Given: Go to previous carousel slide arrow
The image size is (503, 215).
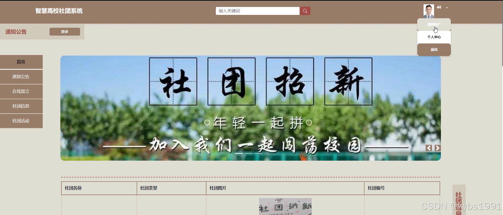Looking at the screenshot, I should tap(429, 148).
